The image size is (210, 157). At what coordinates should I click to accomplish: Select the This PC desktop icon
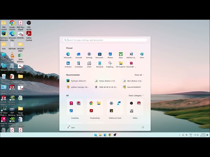4,56
